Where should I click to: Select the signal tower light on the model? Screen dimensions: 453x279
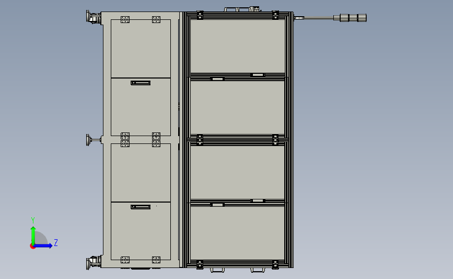point(350,18)
